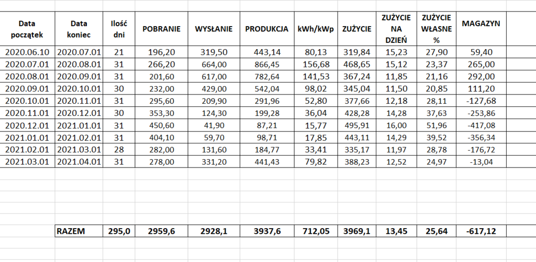The width and height of the screenshot is (536, 262).
Task: Select the Ilość dni value 28
Action: click(x=119, y=149)
